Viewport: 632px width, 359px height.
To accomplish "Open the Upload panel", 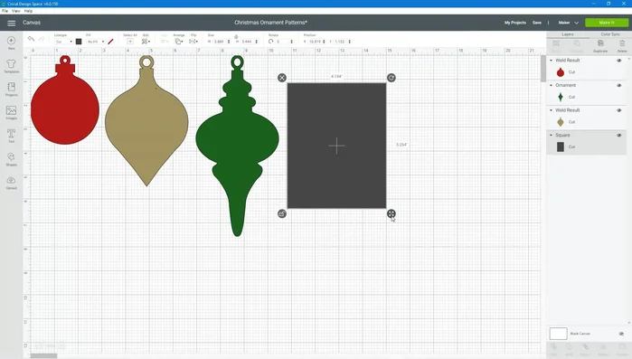I will [x=11, y=182].
